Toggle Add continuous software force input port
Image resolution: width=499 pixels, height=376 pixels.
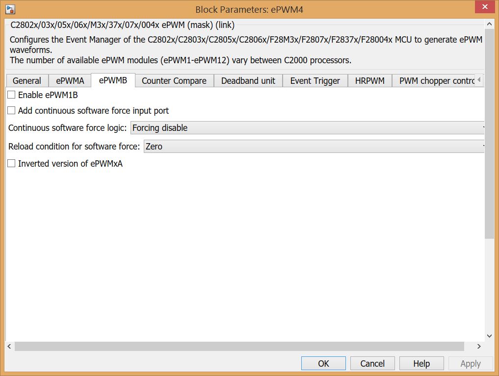point(11,111)
